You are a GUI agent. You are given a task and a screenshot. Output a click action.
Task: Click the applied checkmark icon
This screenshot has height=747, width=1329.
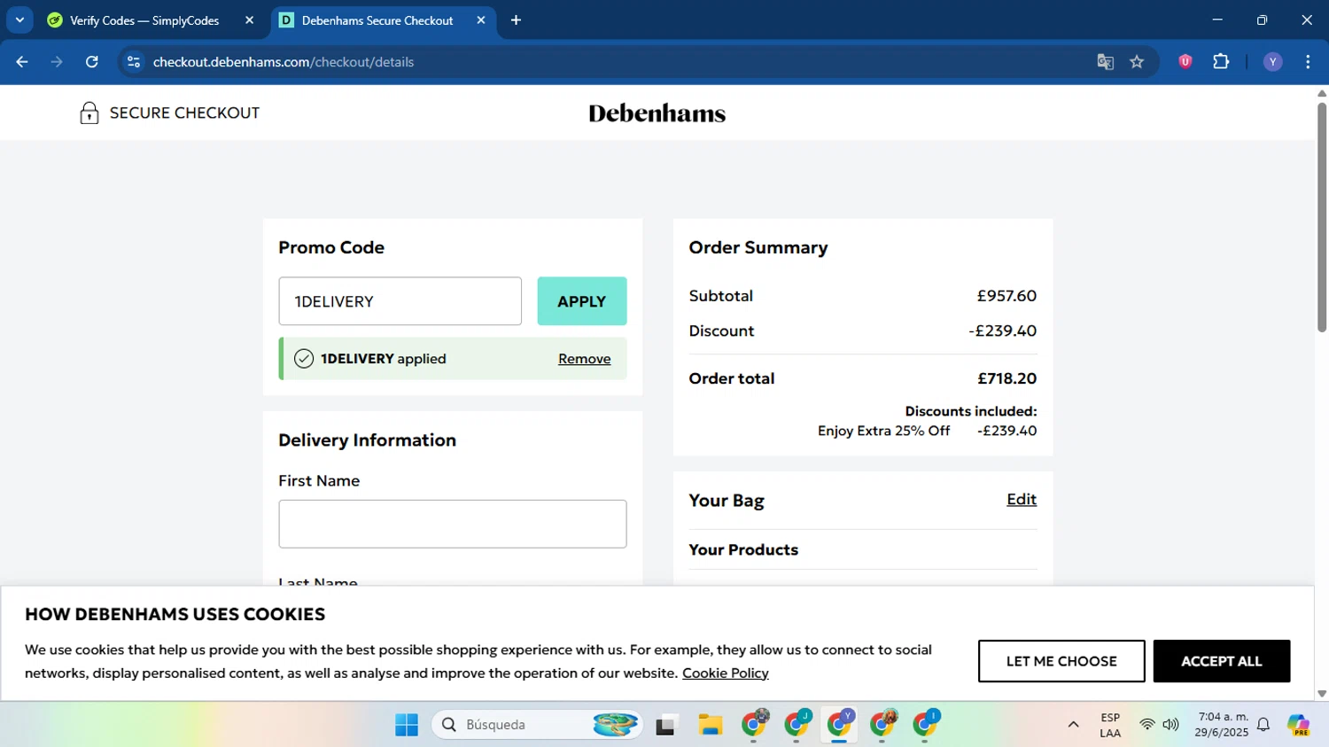point(304,359)
